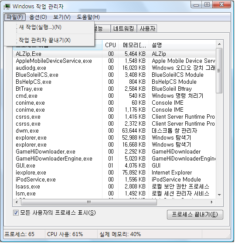Select the dwm.exe process
Image resolution: width=235 pixels, height=243 pixels.
114,130
